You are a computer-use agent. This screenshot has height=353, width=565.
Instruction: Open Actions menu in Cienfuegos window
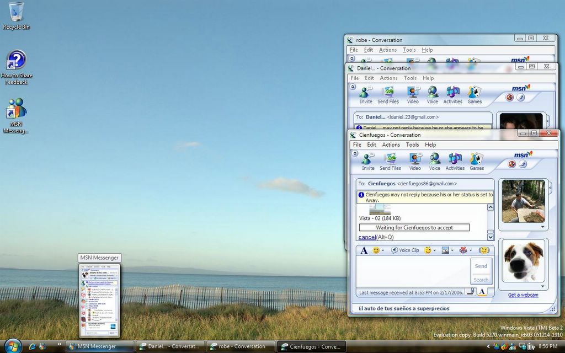point(391,145)
